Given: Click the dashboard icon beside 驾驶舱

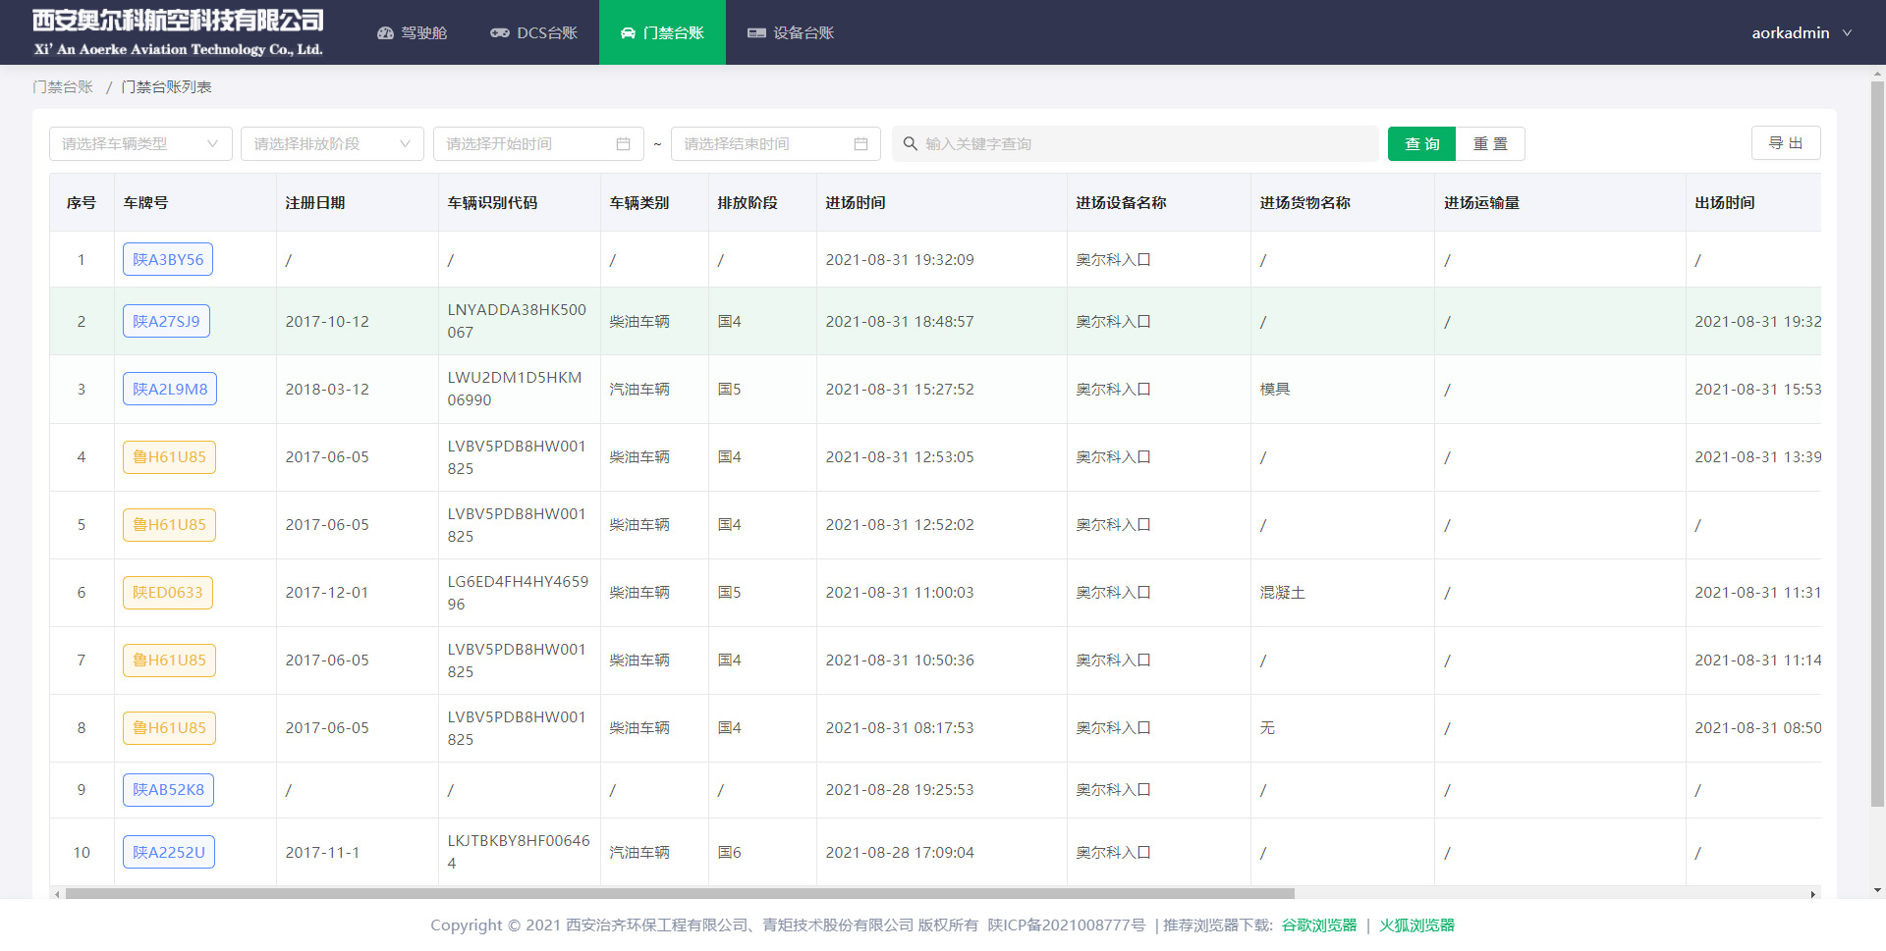Looking at the screenshot, I should tap(385, 33).
